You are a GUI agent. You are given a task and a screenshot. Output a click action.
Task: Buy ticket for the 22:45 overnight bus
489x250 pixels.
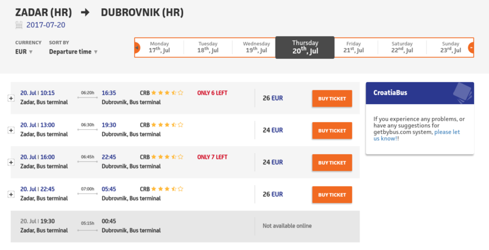point(332,195)
